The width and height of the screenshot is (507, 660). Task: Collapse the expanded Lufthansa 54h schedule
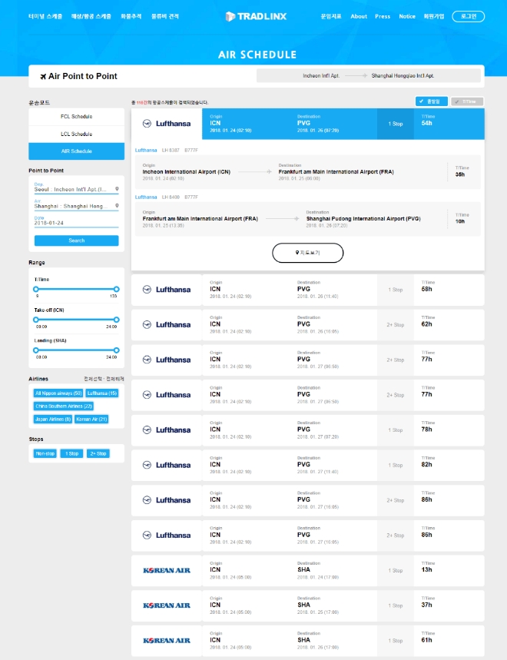click(307, 124)
